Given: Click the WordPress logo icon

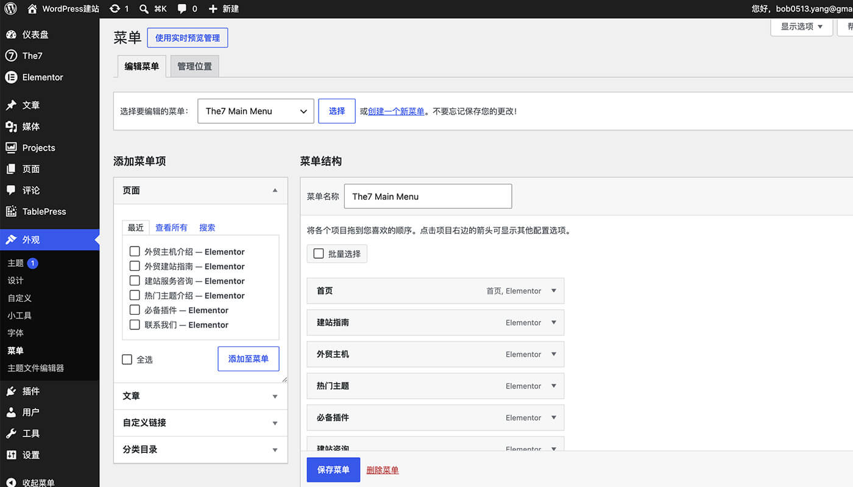Looking at the screenshot, I should click(x=11, y=9).
